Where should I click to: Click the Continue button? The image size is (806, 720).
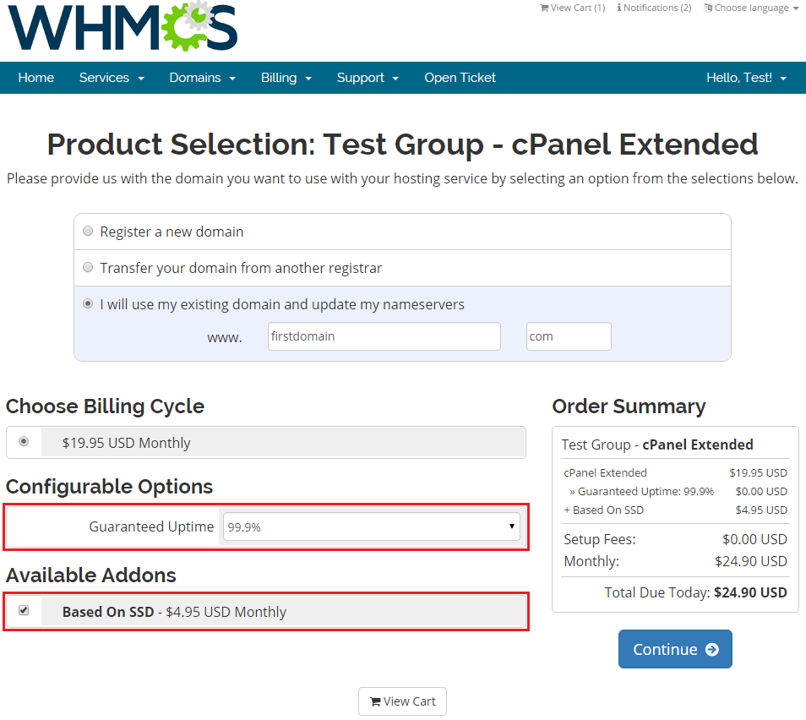point(675,649)
